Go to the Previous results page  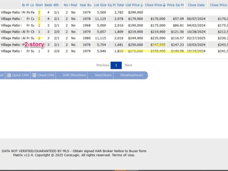103,65
